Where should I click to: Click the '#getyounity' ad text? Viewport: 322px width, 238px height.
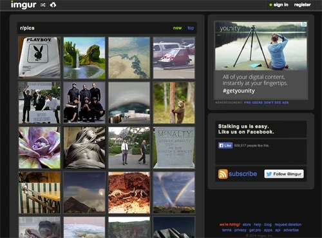(x=239, y=91)
